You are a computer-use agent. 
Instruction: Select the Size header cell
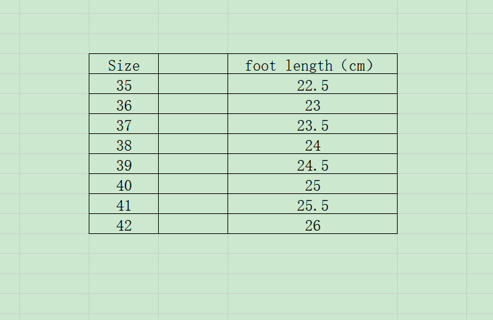tap(124, 65)
